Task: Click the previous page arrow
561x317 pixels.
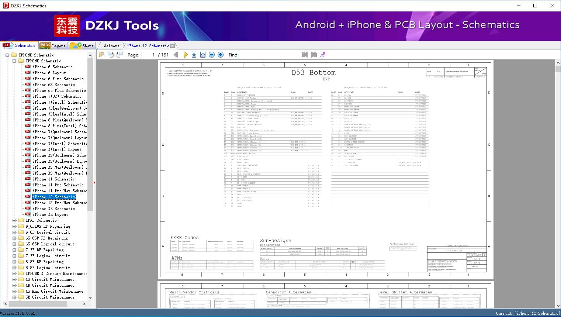Action: pos(176,55)
